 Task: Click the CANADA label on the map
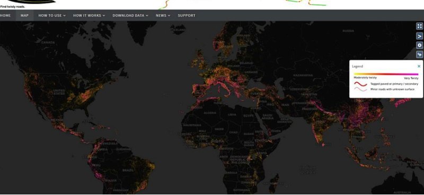pyautogui.click(x=48, y=42)
